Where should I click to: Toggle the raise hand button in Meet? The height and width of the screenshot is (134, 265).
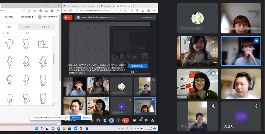click(x=105, y=120)
